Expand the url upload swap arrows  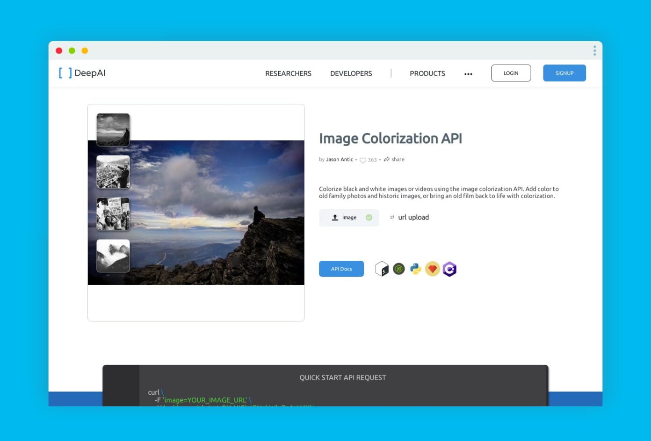pyautogui.click(x=392, y=217)
